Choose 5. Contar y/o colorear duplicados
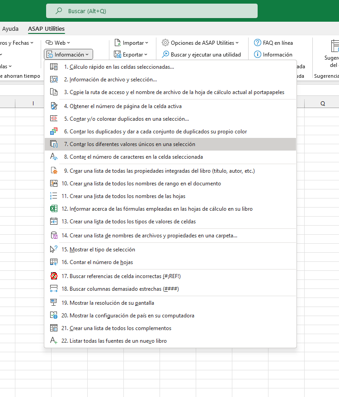This screenshot has height=397, width=339. 170,119
